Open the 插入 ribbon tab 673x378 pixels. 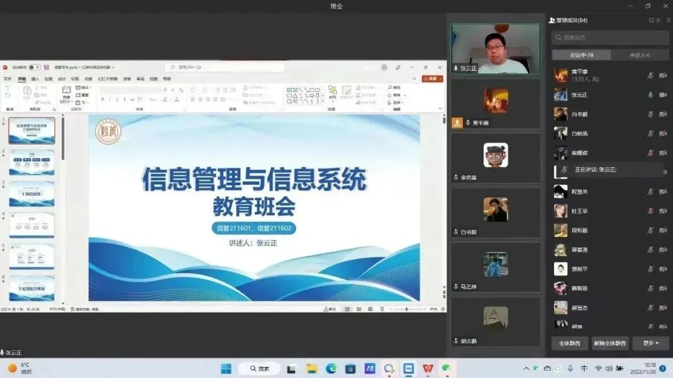pos(35,79)
